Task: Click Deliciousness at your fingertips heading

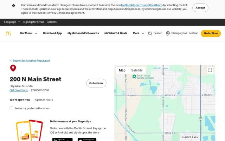Action: [x=70, y=121]
